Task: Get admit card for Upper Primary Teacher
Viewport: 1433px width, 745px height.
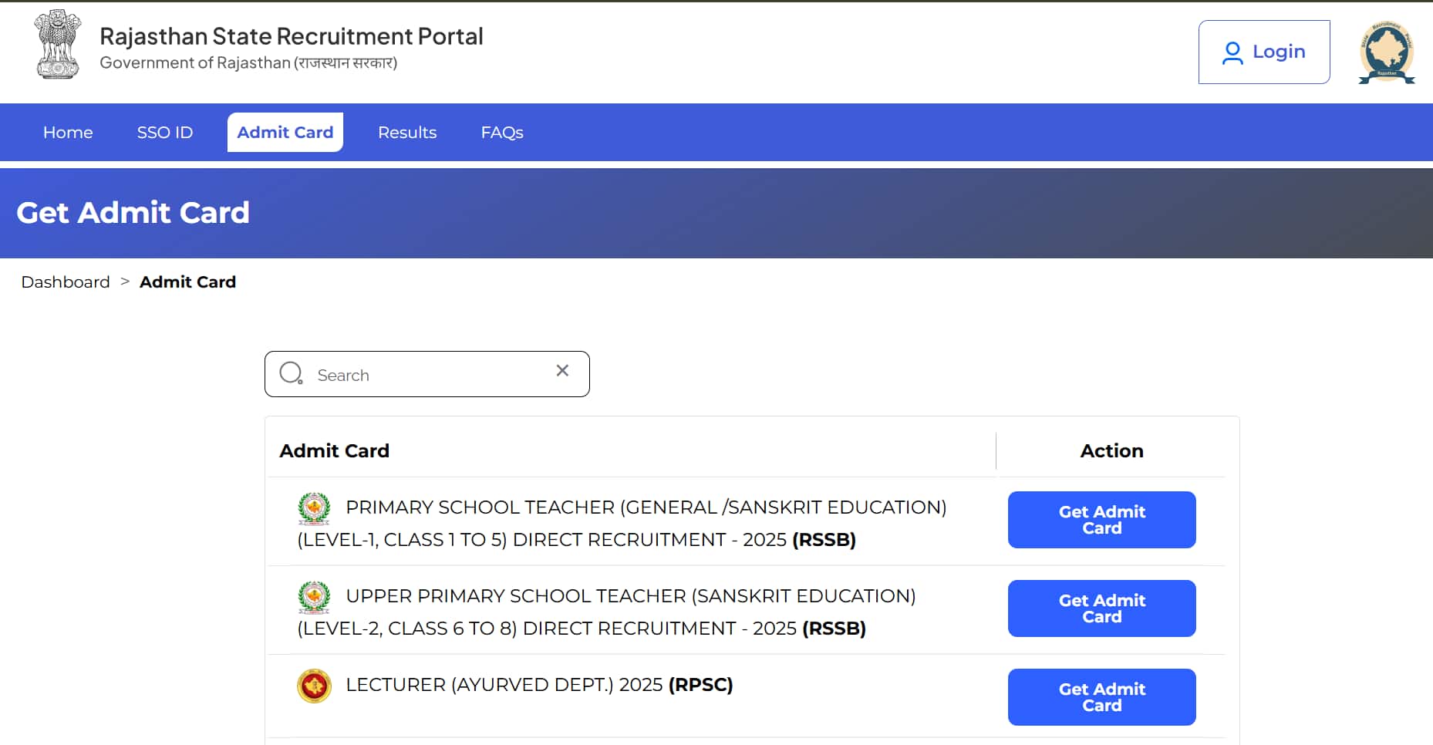Action: tap(1101, 608)
